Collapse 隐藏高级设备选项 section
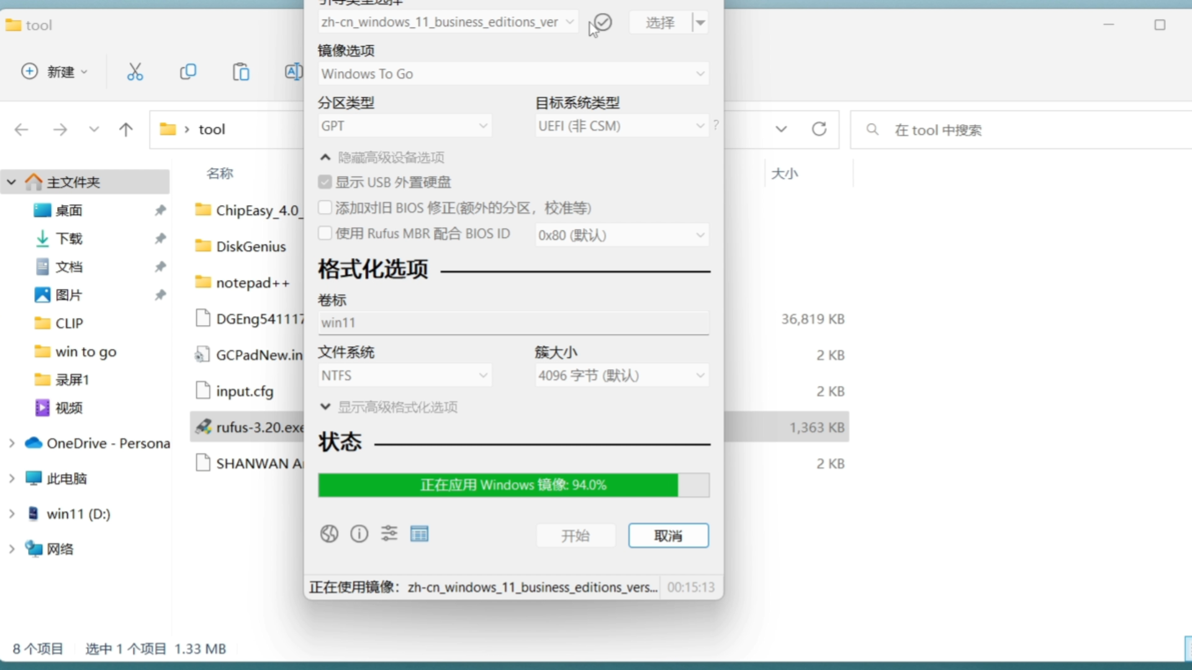 (x=325, y=156)
